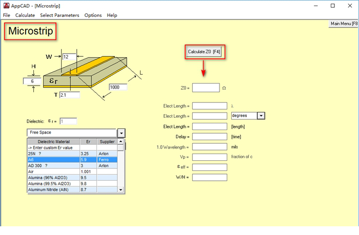Click the H height input field
Viewport: 359px width, 235px height.
[32, 81]
